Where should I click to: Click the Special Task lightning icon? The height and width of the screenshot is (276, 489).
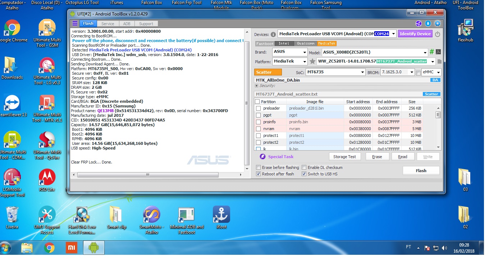pos(262,157)
